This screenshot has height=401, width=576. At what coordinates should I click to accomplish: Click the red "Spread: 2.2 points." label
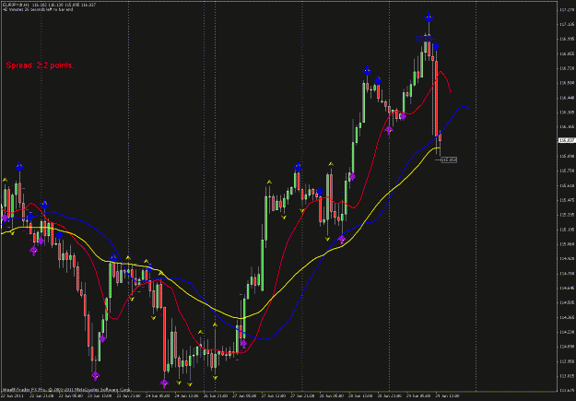coord(40,65)
